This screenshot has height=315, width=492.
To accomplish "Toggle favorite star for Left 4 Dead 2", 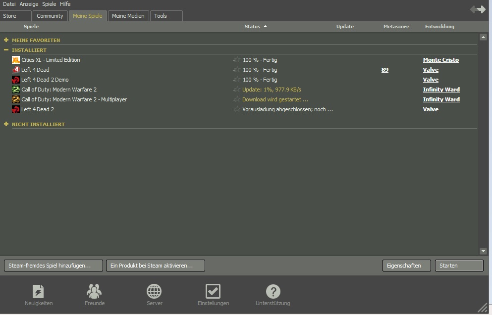I will (237, 109).
